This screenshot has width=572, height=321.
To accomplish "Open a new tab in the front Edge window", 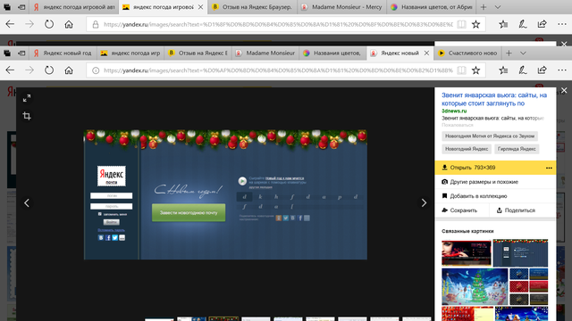I will point(509,53).
